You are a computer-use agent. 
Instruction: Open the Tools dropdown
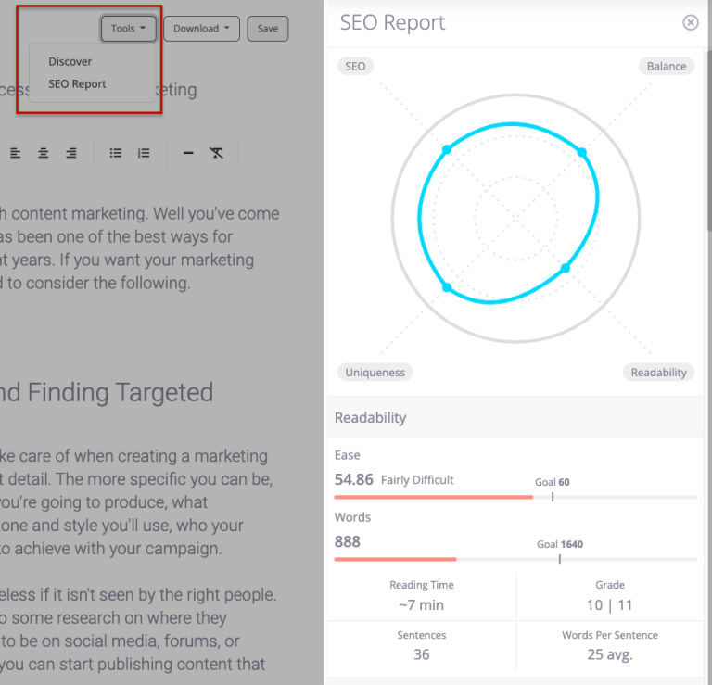point(128,29)
